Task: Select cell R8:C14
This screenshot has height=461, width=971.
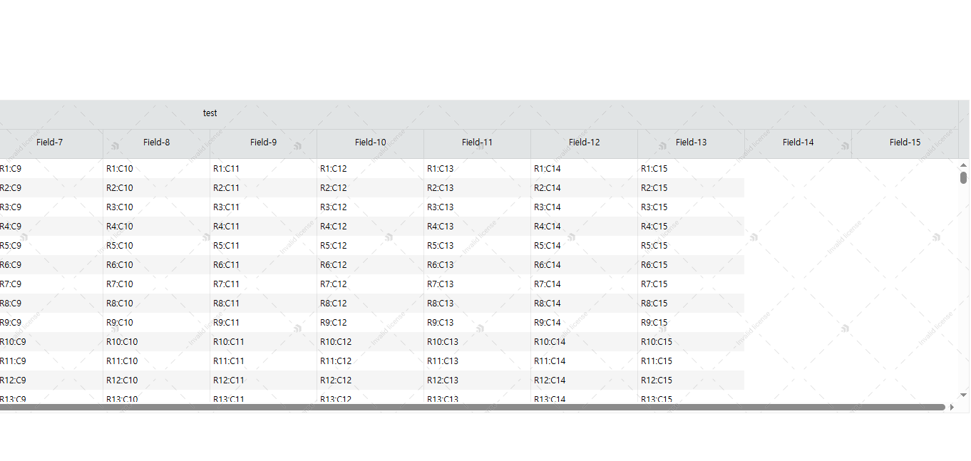Action: click(x=548, y=304)
